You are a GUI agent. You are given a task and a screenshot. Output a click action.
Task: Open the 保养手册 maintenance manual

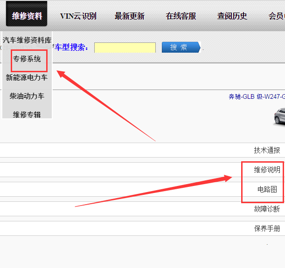(267, 228)
